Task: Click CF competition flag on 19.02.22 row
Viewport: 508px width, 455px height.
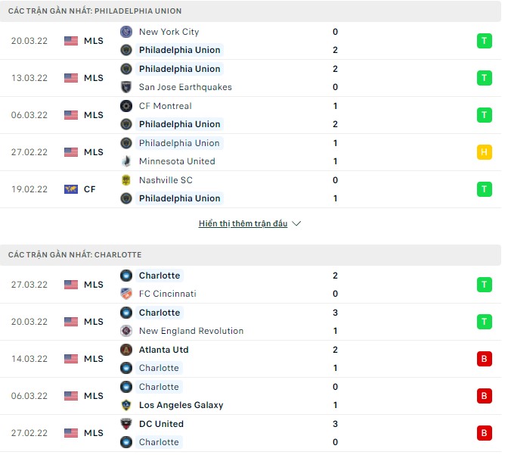Action: click(71, 189)
